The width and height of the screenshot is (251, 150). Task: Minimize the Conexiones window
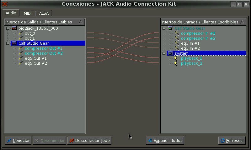233,4
